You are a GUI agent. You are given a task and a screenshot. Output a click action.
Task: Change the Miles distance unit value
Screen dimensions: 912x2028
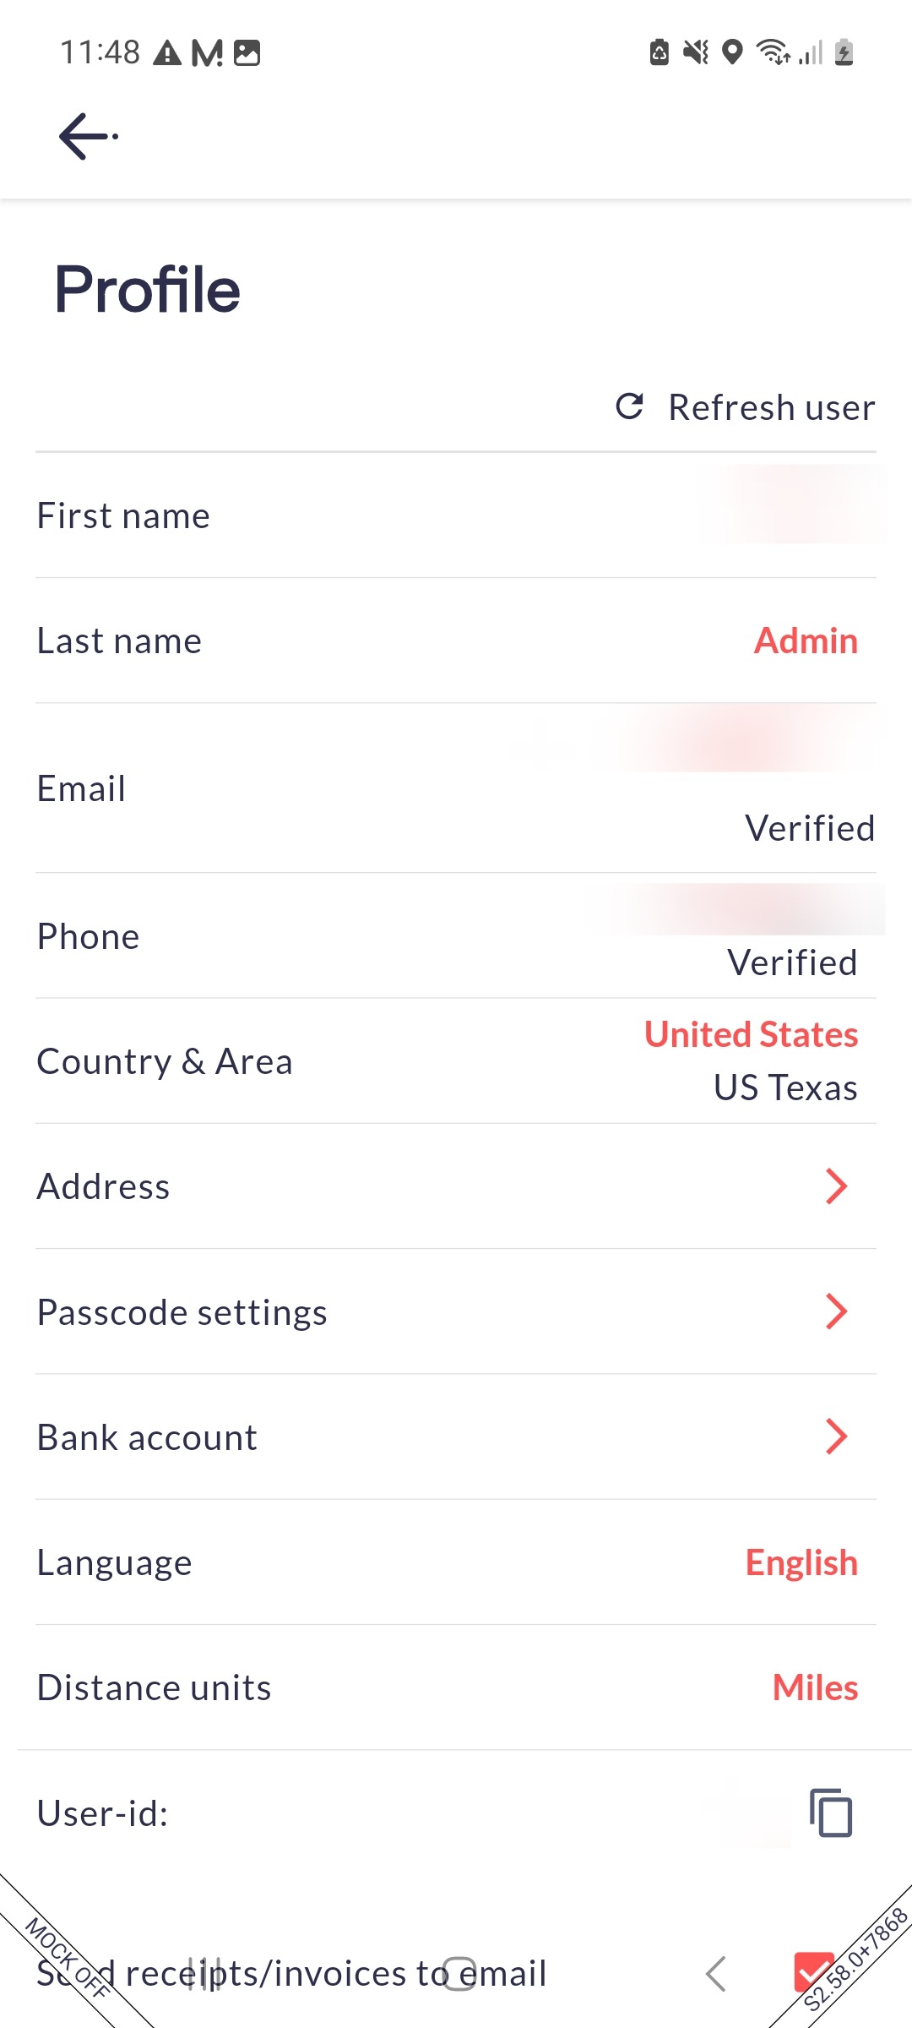coord(815,1687)
